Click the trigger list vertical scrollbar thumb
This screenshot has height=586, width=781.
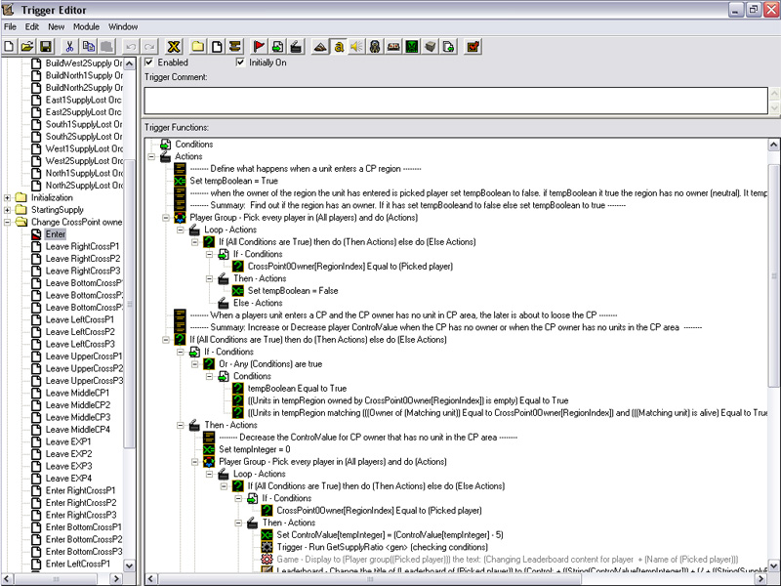pyautogui.click(x=129, y=304)
